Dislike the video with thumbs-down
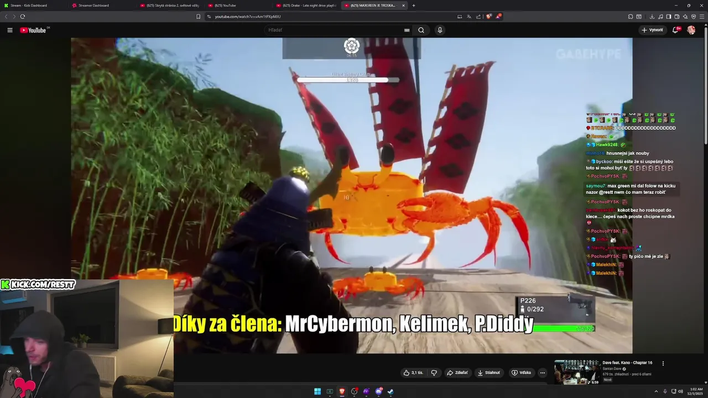Screen dimensions: 708x398 [x=434, y=373]
